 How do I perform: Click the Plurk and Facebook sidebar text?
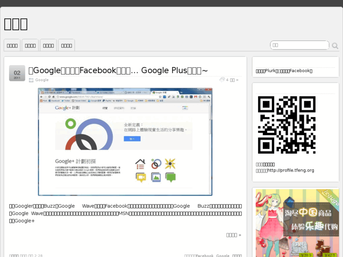click(x=284, y=71)
